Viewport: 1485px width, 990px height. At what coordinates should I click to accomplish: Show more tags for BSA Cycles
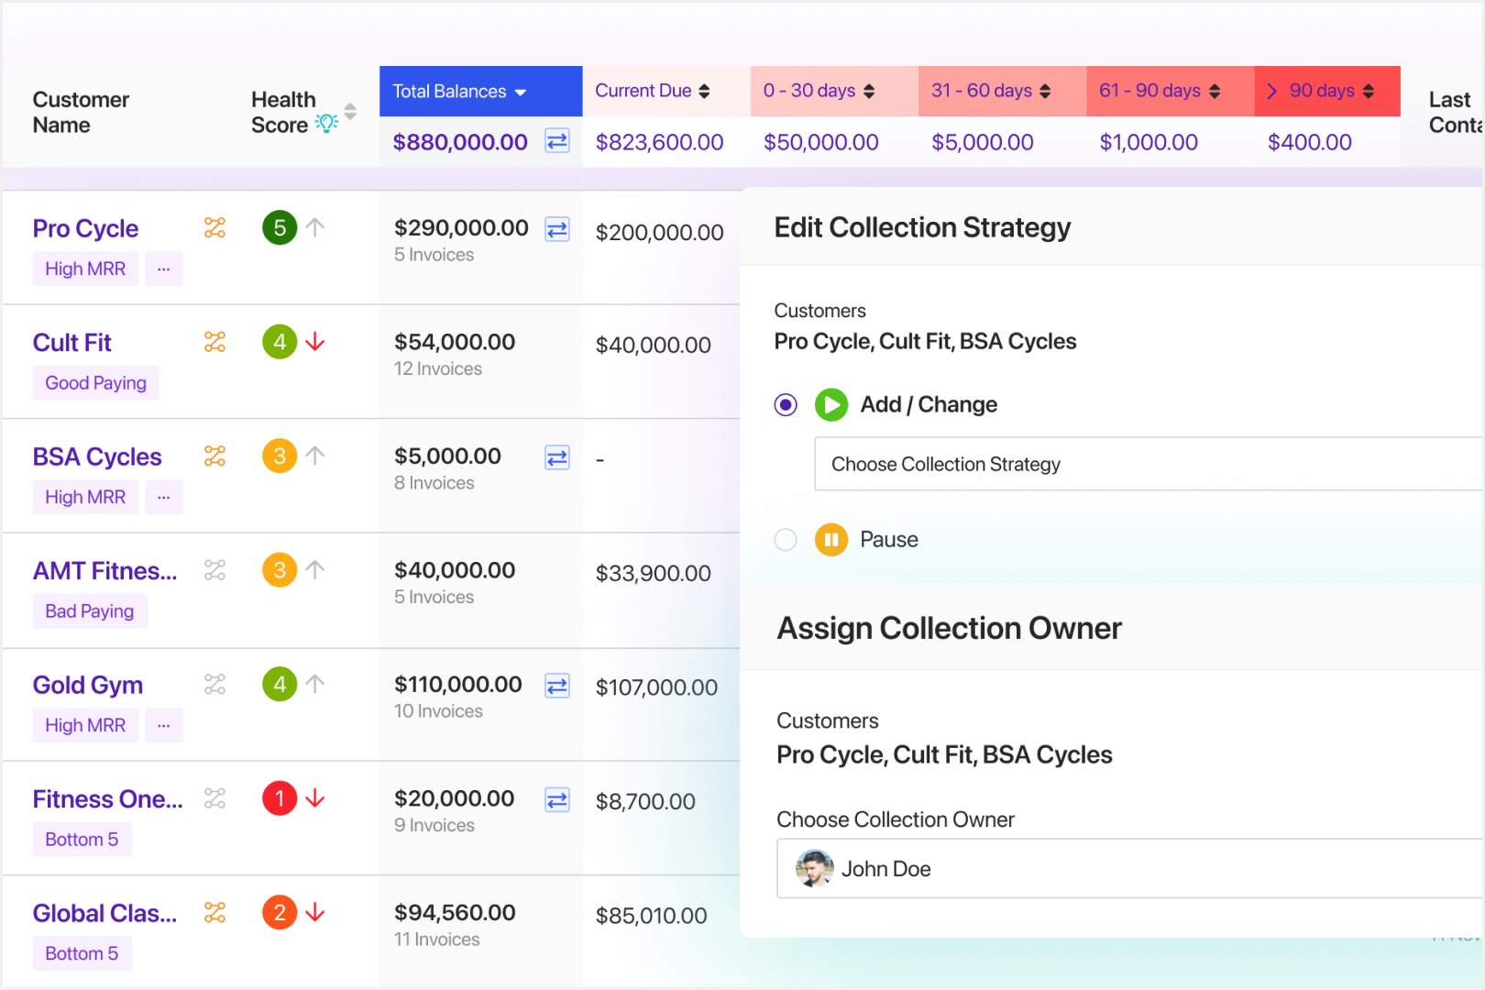[163, 497]
